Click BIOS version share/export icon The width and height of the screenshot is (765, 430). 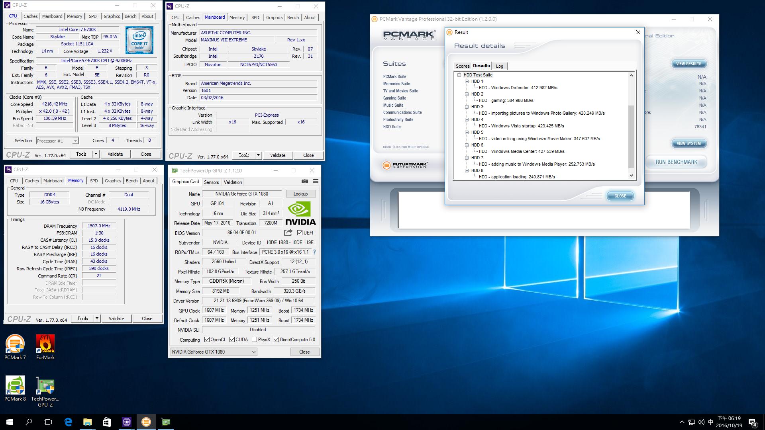point(288,233)
